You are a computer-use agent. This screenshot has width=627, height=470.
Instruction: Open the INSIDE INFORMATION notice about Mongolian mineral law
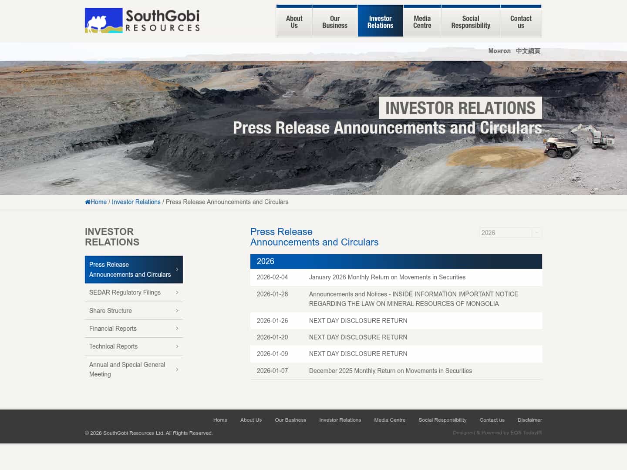(413, 299)
